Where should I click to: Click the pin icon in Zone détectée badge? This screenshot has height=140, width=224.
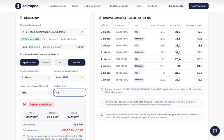coord(23,39)
